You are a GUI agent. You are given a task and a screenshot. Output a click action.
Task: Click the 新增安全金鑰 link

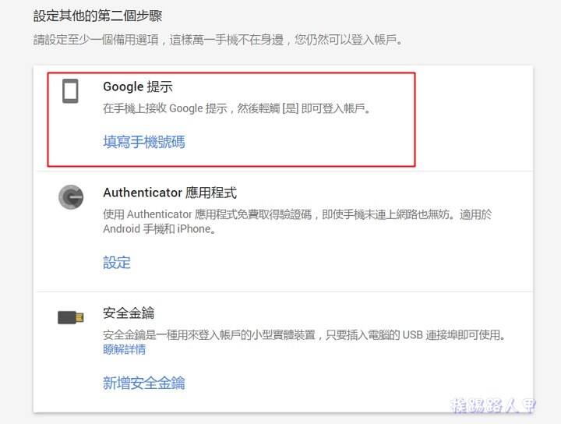click(144, 383)
